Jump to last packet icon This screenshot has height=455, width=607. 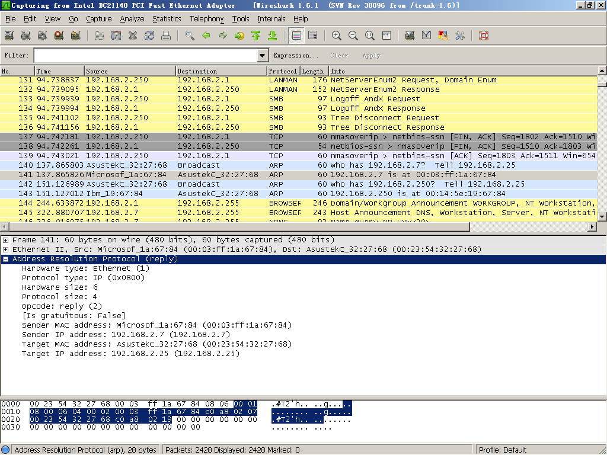tap(273, 36)
